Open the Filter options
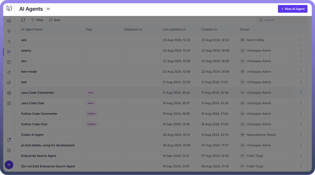The width and height of the screenshot is (315, 175). [x=37, y=20]
